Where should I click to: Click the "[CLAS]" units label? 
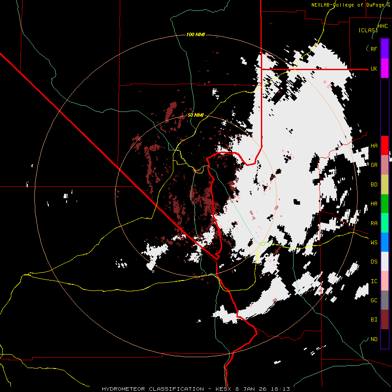pos(368,30)
